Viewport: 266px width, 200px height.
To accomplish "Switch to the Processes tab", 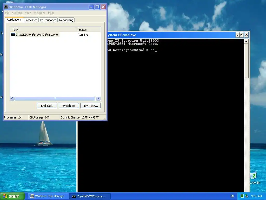I will tap(31, 20).
